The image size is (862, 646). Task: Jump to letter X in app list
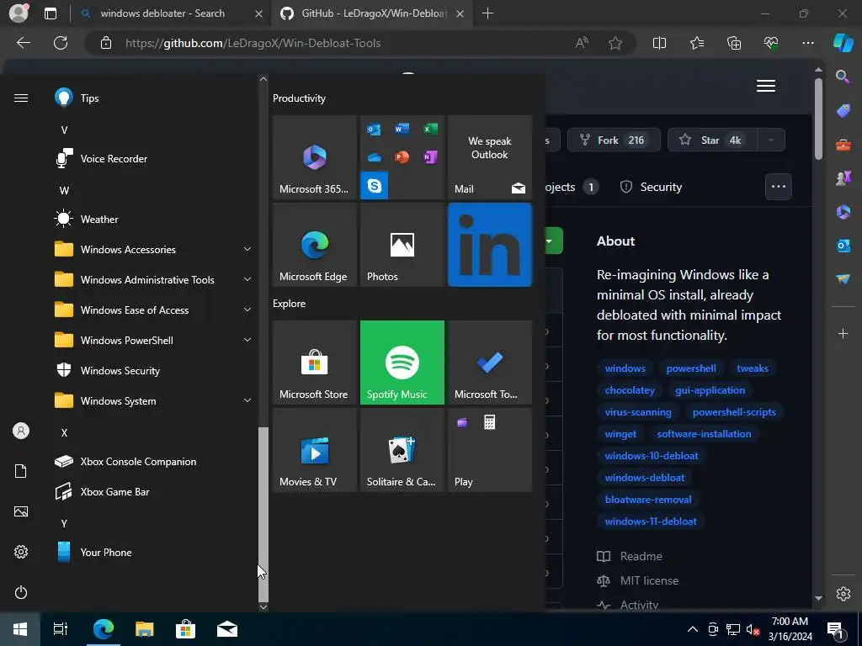pos(64,433)
